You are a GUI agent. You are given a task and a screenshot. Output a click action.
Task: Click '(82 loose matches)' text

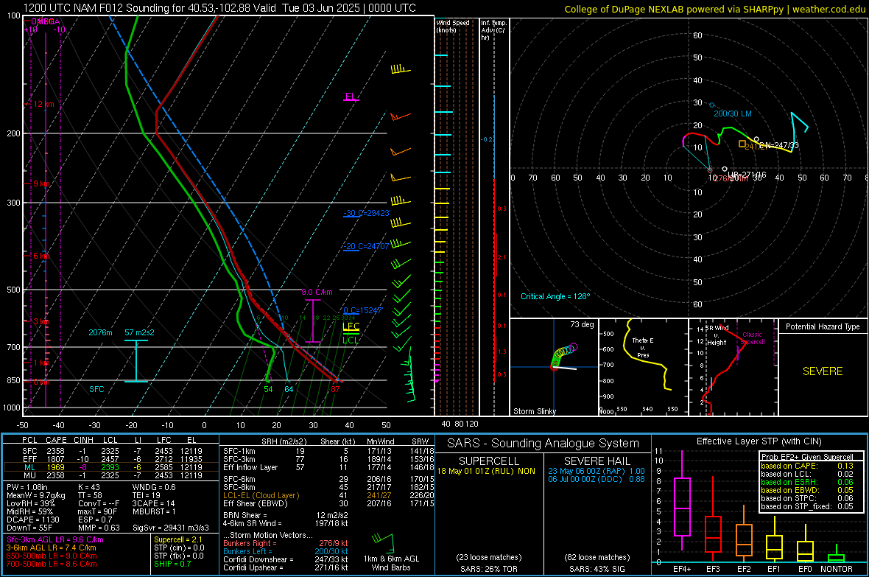coord(597,557)
